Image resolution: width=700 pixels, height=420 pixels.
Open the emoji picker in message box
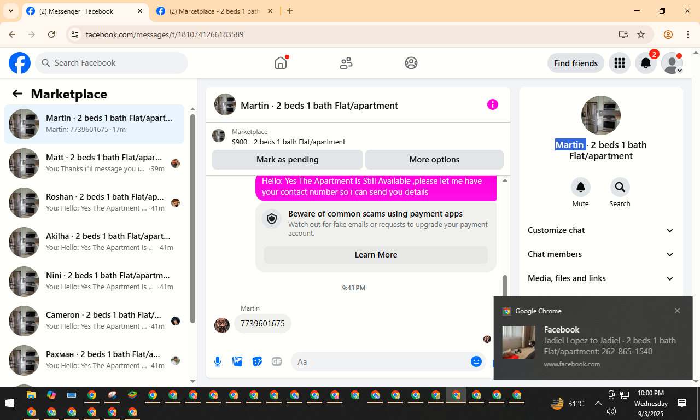click(476, 361)
